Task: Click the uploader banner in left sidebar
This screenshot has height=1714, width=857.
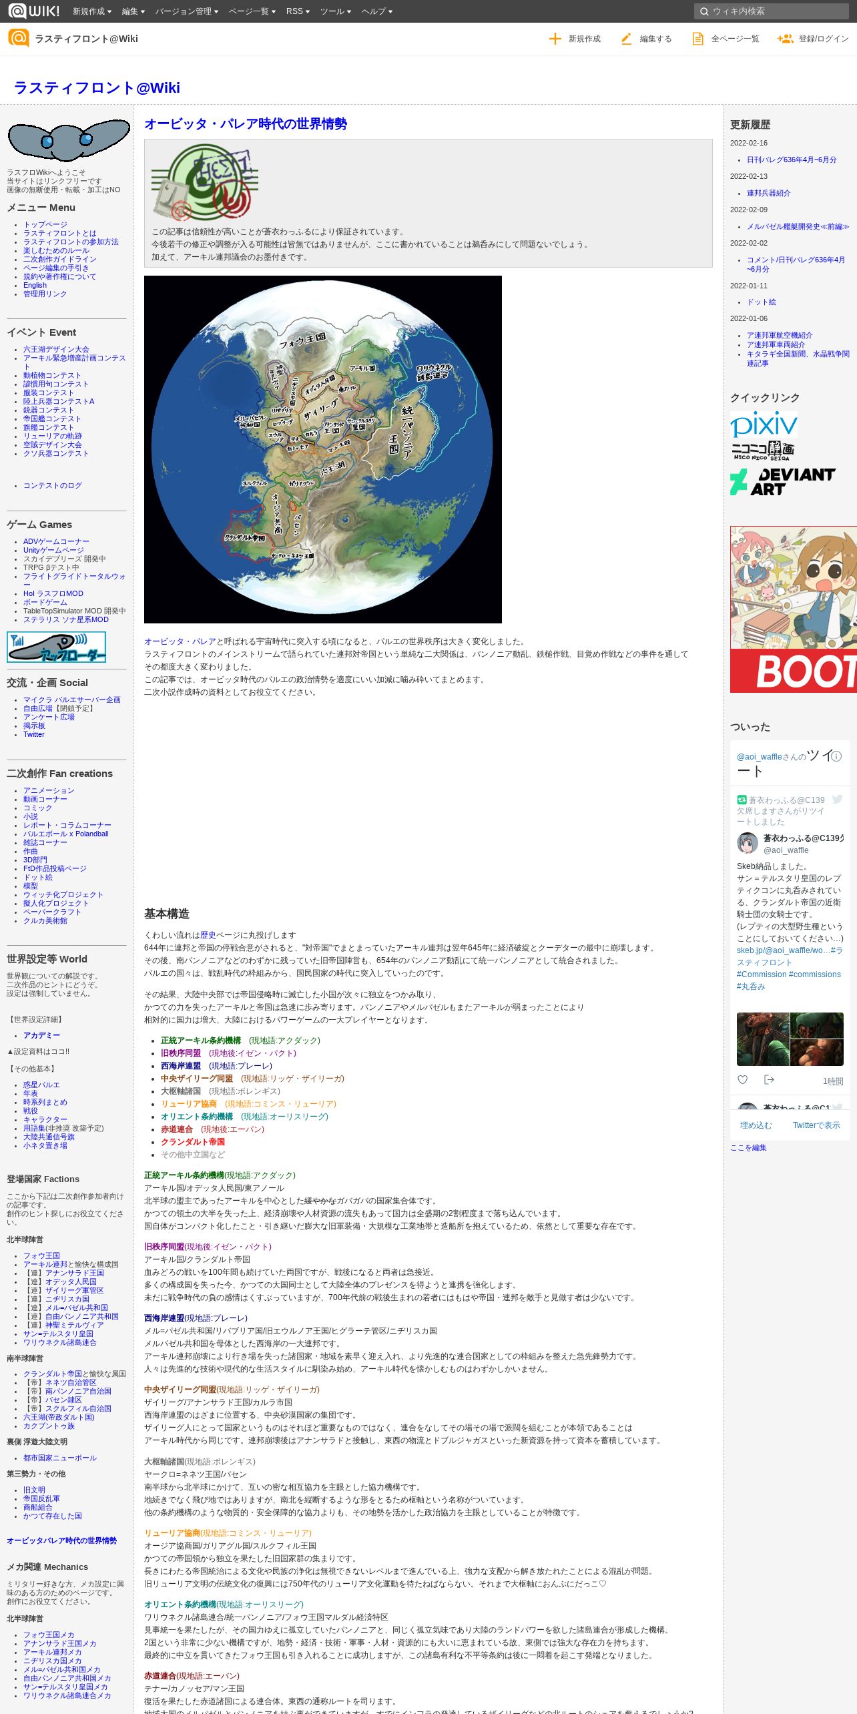Action: point(57,647)
